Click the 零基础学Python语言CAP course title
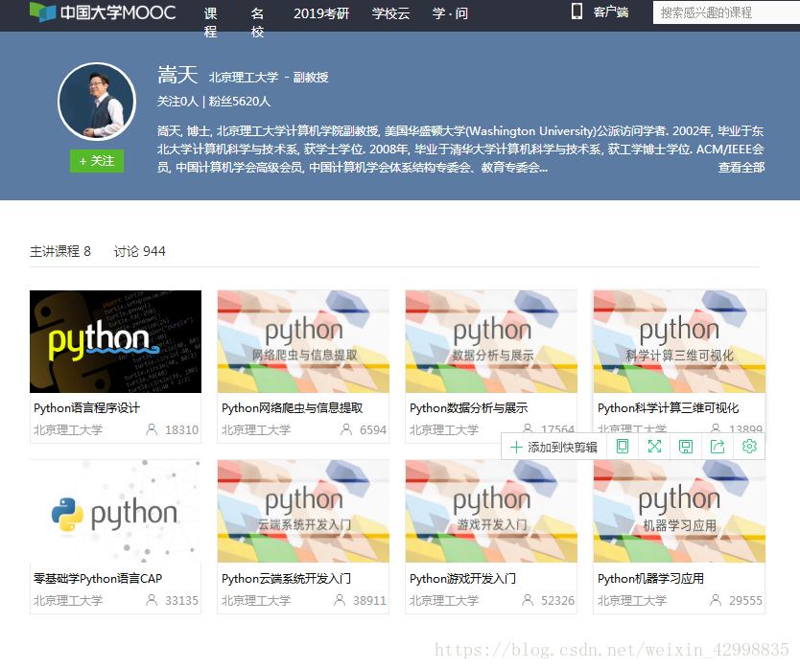The image size is (800, 669). pyautogui.click(x=98, y=578)
